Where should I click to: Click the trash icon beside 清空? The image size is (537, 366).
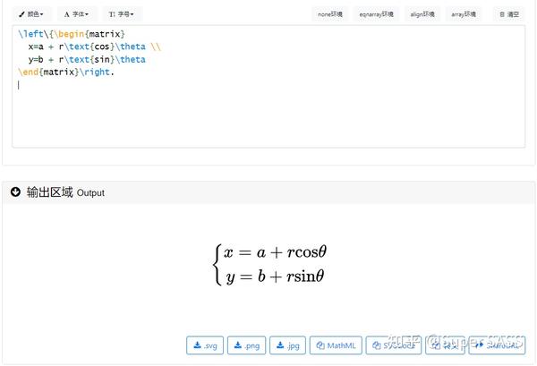click(x=500, y=14)
